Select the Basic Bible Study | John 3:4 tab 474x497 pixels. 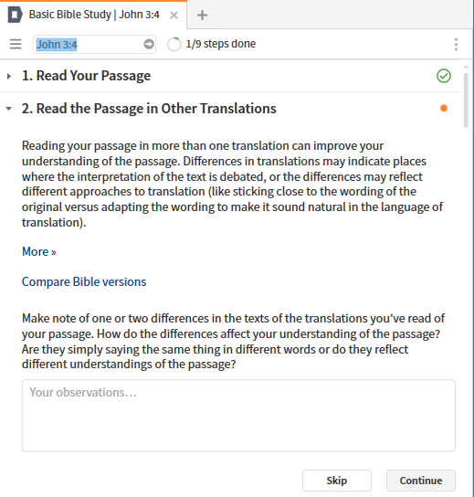(x=94, y=15)
